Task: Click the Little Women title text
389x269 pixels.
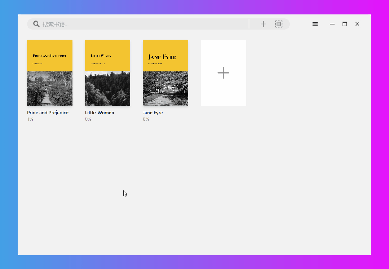Action: [100, 113]
